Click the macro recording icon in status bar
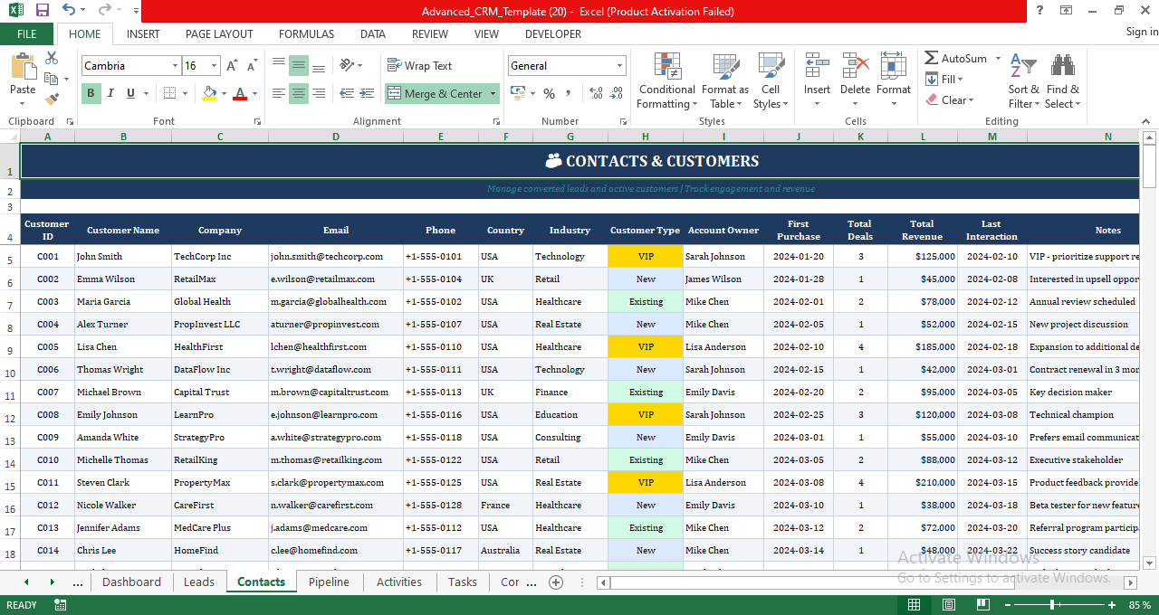 pyautogui.click(x=61, y=605)
